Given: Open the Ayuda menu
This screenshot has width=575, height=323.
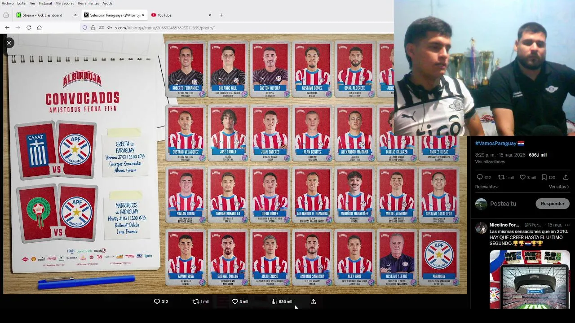Looking at the screenshot, I should click(107, 3).
